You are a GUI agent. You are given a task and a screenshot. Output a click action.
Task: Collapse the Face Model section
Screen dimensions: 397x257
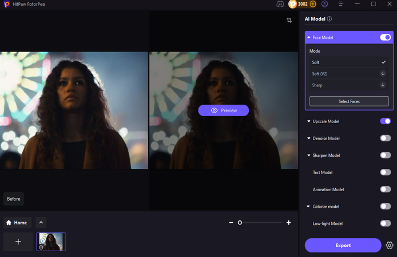tap(309, 37)
